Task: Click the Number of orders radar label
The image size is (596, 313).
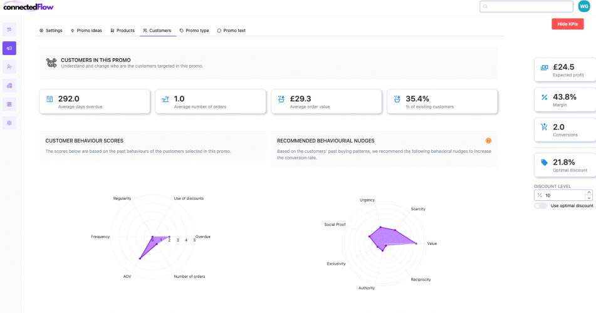Action: (x=189, y=277)
